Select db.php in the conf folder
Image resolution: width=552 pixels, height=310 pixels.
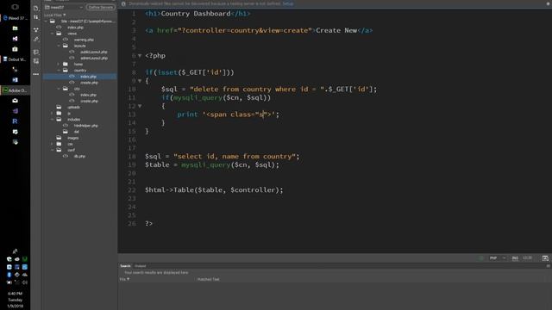click(79, 156)
